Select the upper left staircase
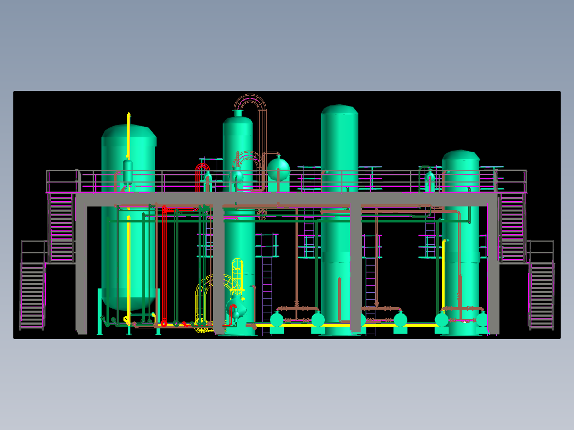This screenshot has width=574, height=430. coord(61,228)
